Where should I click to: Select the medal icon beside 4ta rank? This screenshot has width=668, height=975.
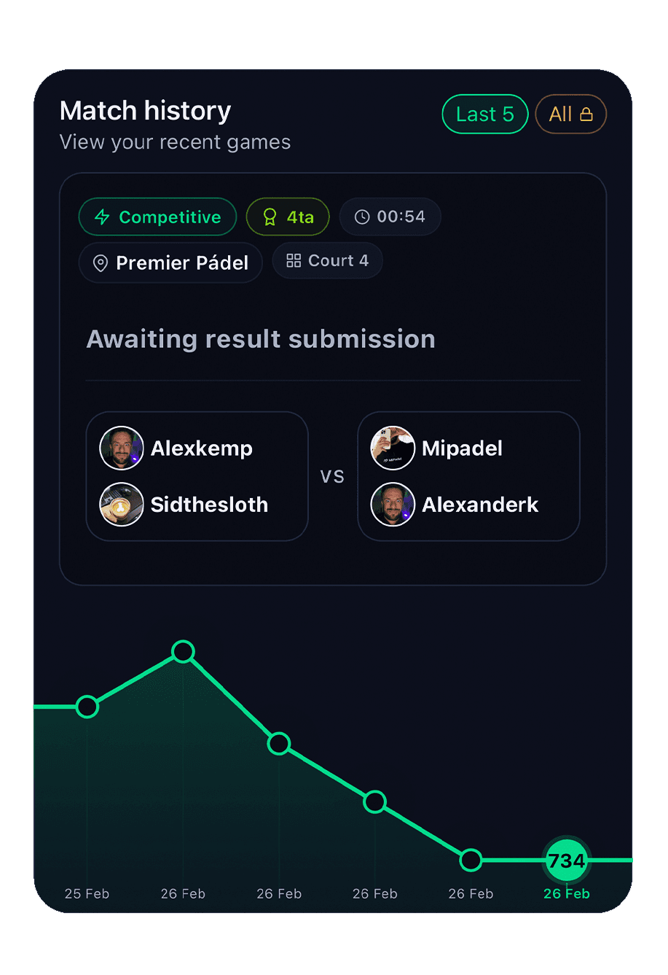point(270,217)
